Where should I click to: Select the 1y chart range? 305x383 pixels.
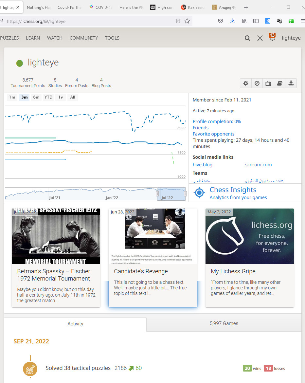tap(61, 97)
